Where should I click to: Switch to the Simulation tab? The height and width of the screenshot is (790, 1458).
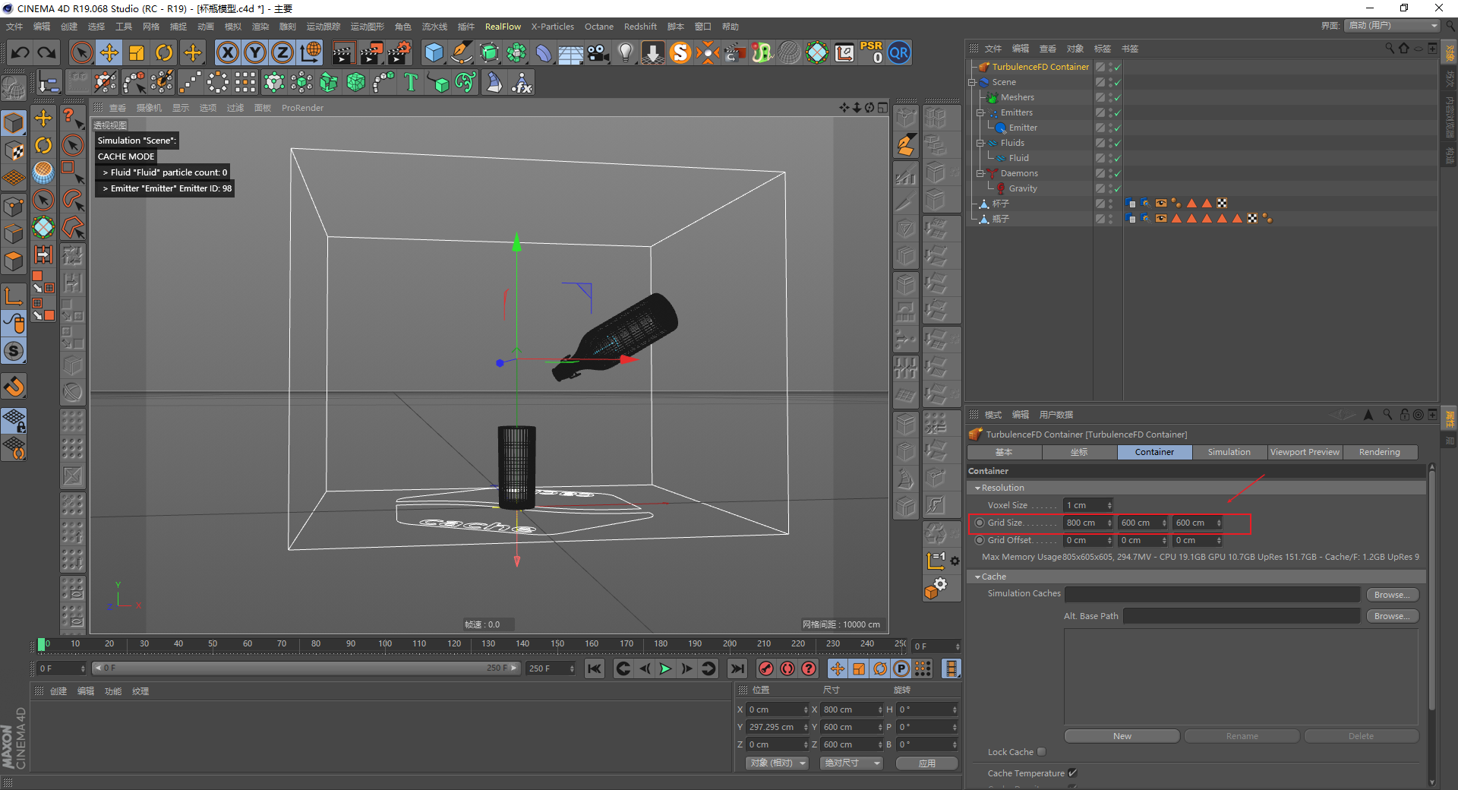click(x=1229, y=452)
